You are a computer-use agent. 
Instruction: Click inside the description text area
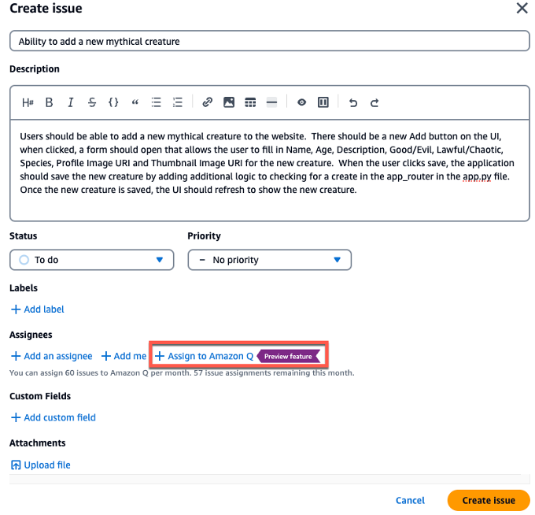click(x=270, y=170)
